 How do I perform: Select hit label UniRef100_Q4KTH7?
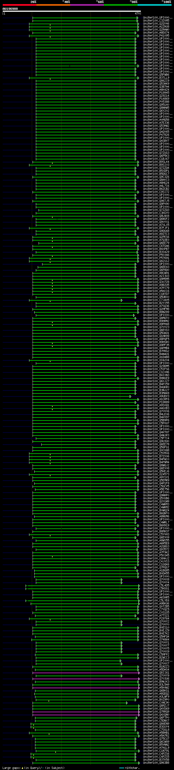pos(156,432)
